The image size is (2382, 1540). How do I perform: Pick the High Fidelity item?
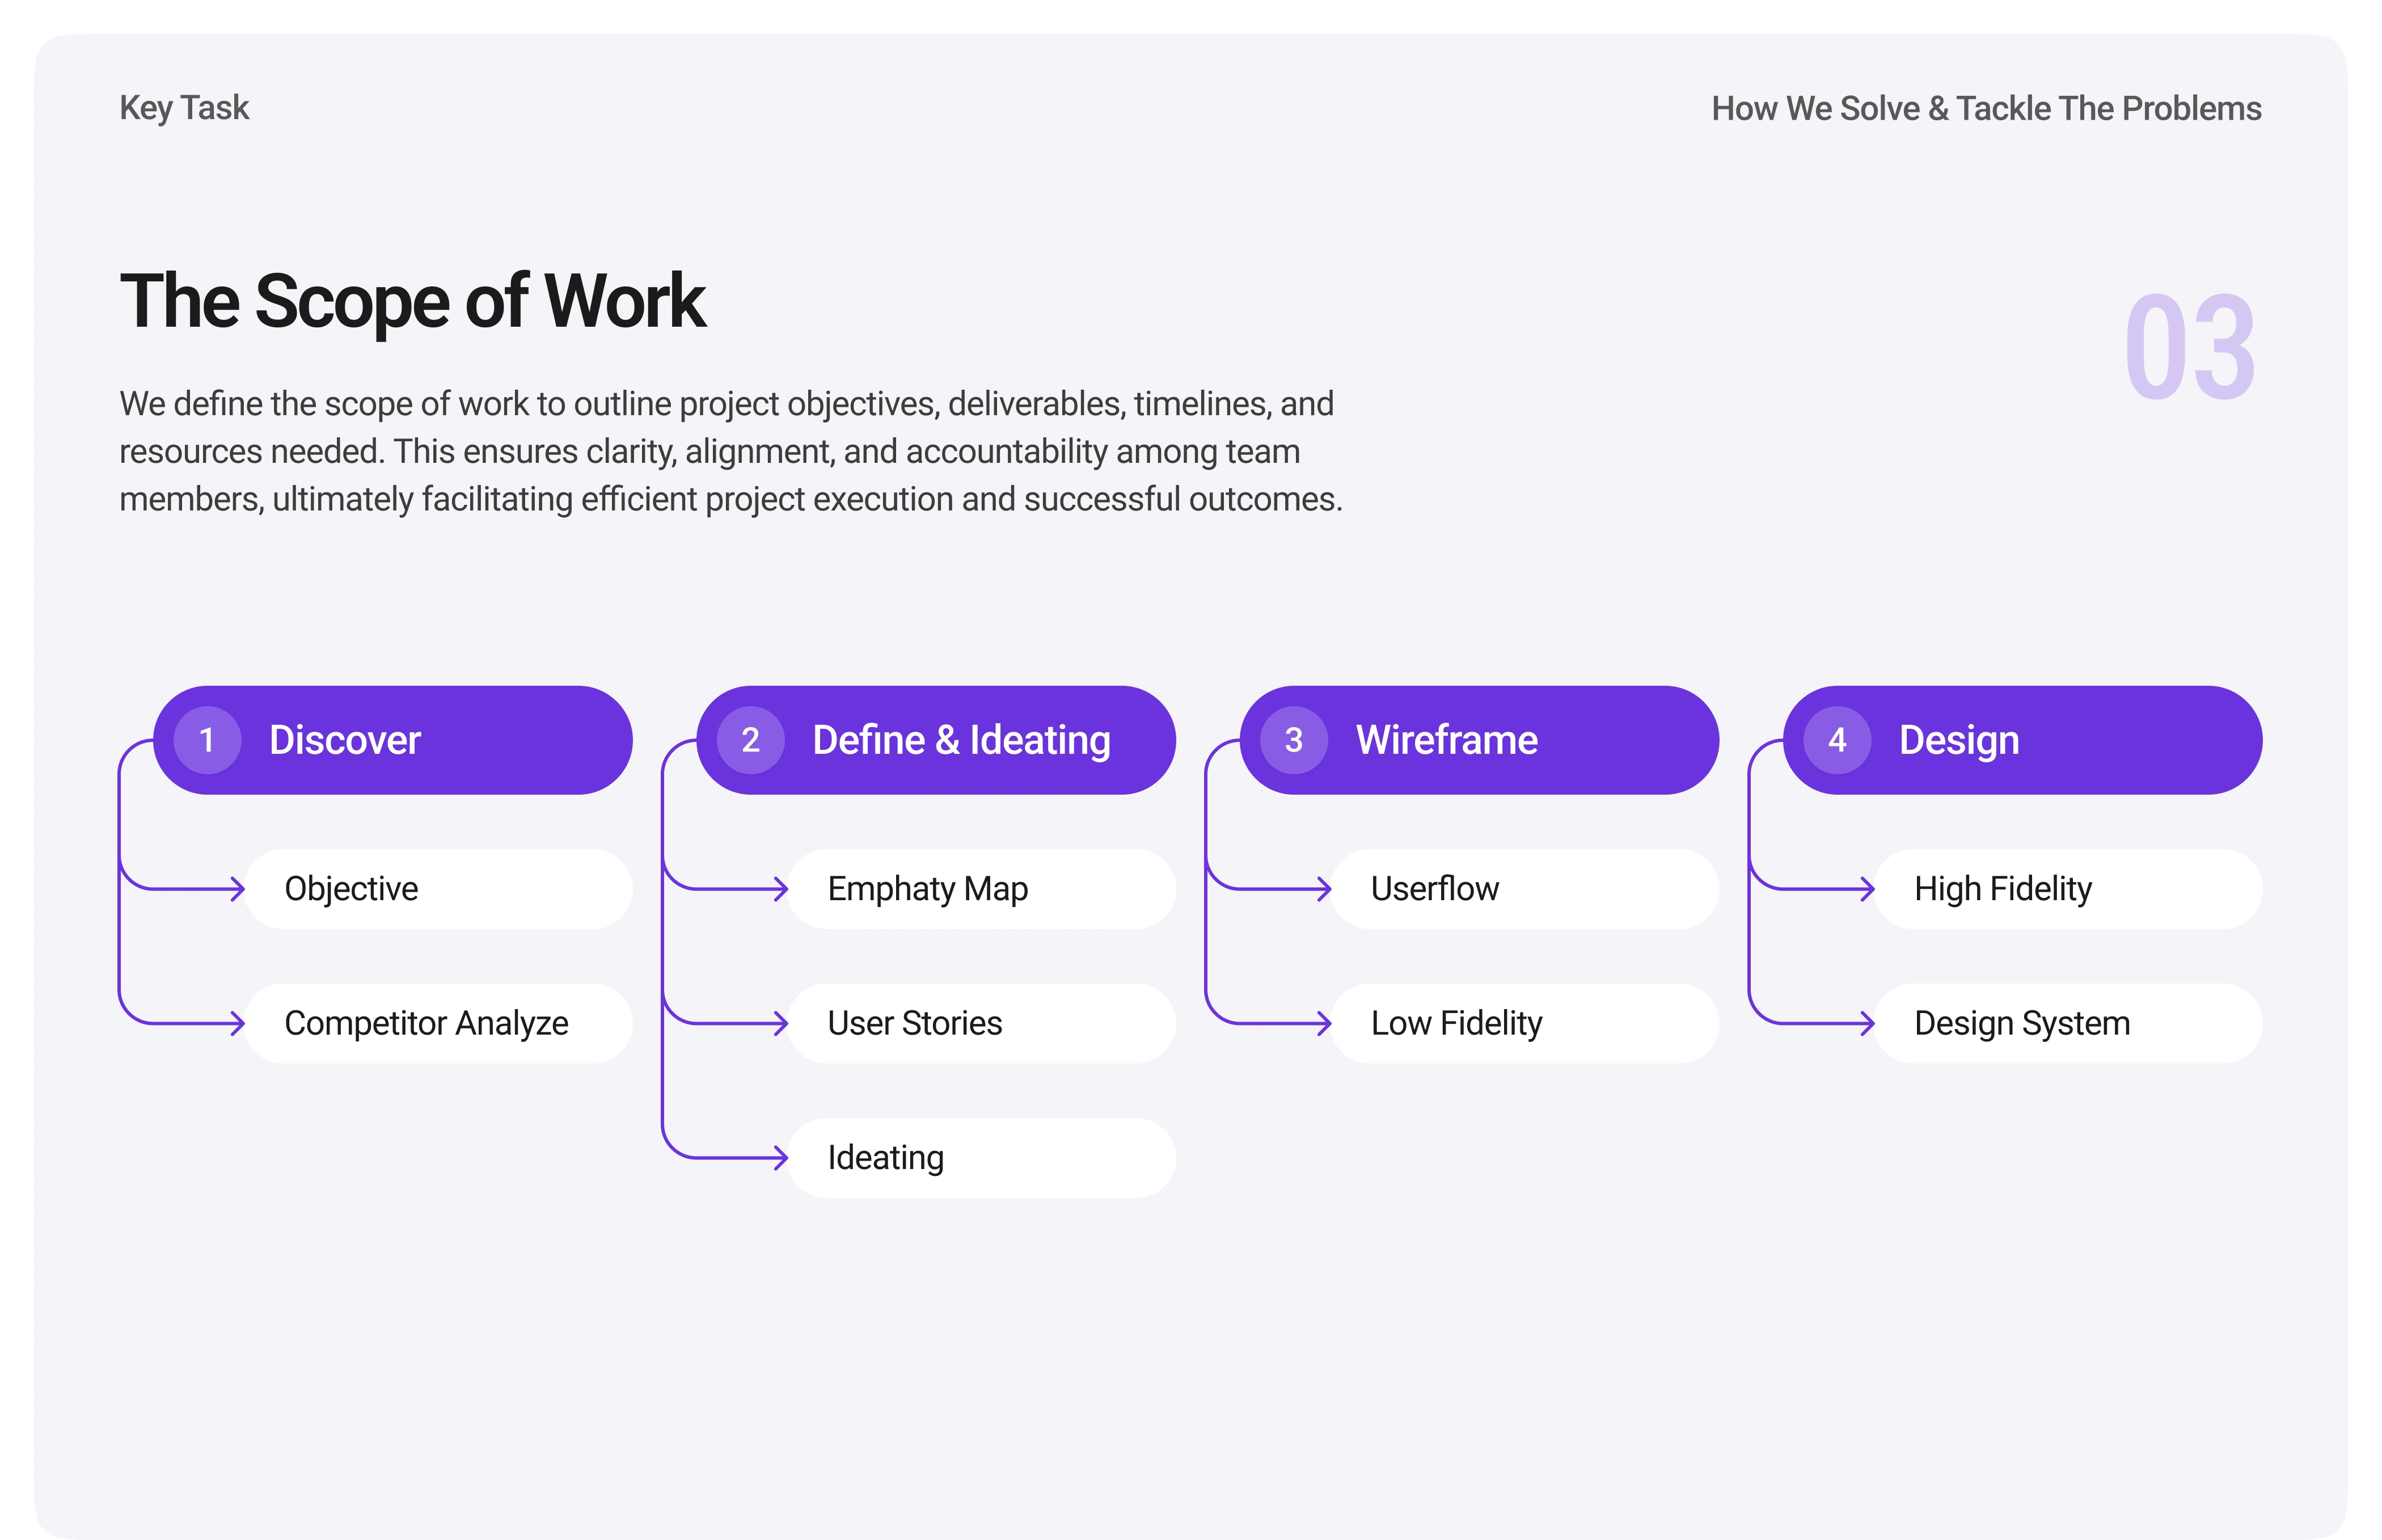coord(2066,889)
